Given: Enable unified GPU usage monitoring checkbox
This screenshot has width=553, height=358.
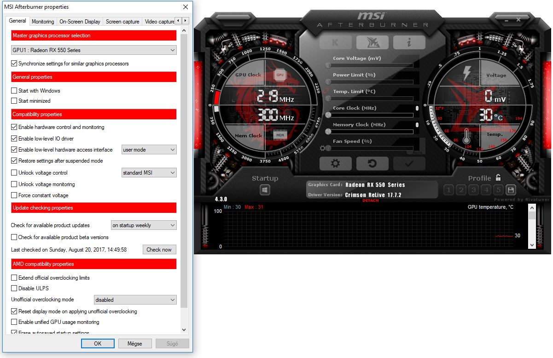Looking at the screenshot, I should coord(14,322).
